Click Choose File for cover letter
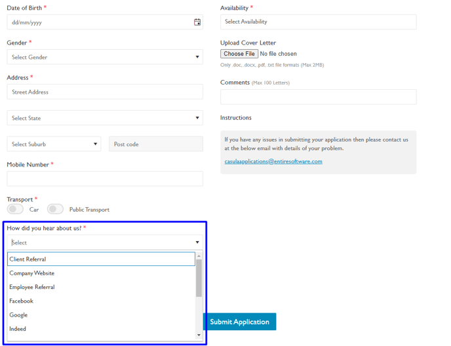451x346 pixels. [239, 54]
